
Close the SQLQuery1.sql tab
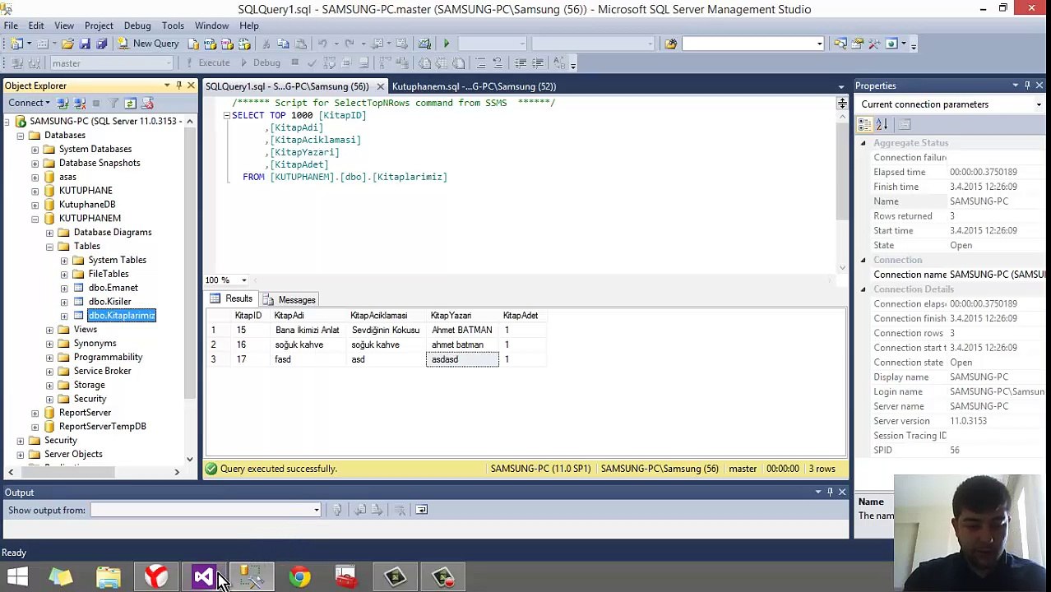point(380,86)
